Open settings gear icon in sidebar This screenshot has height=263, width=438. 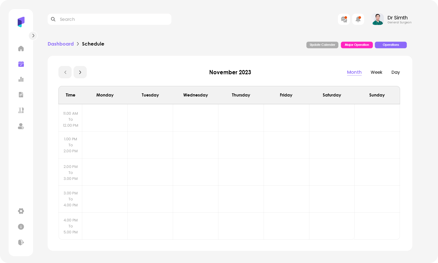pos(21,211)
